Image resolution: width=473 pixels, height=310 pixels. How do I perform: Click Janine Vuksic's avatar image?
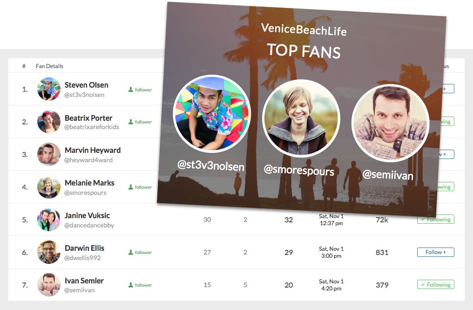[49, 220]
